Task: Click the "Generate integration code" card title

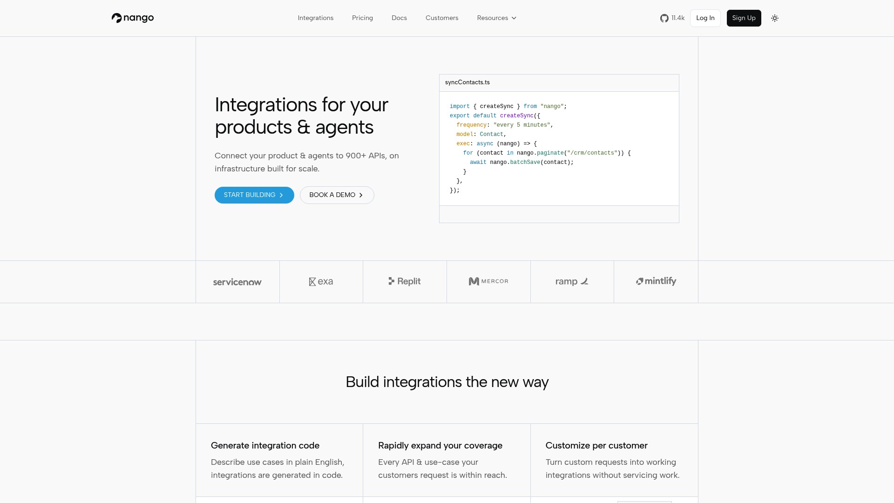Action: 265,446
